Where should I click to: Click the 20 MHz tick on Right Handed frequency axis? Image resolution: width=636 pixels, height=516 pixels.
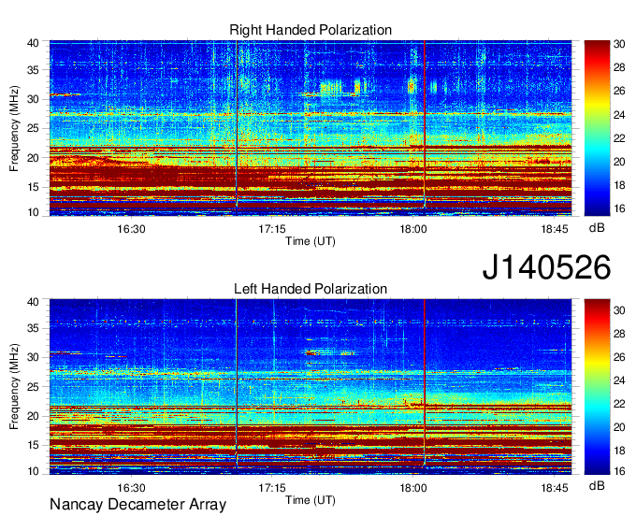click(x=33, y=158)
